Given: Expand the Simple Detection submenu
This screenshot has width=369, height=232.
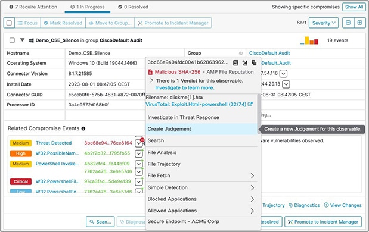Looking at the screenshot, I should click(x=252, y=187).
